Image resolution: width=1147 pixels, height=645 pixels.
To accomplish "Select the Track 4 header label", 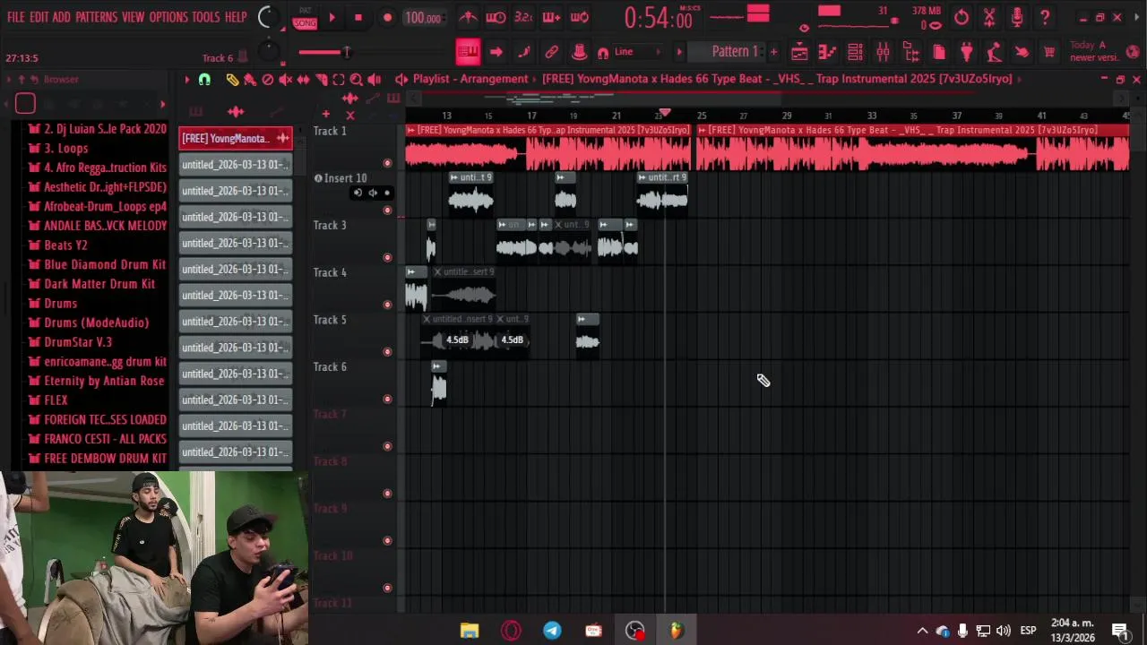I will (330, 272).
